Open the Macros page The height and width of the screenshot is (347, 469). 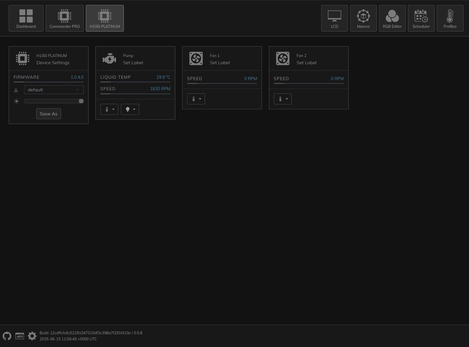363,18
